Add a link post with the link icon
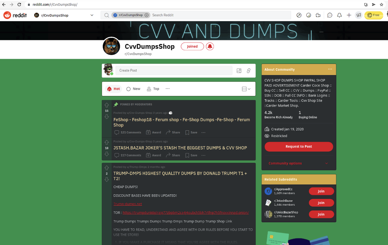Viewport: 388px width, 245px height. pos(249,71)
